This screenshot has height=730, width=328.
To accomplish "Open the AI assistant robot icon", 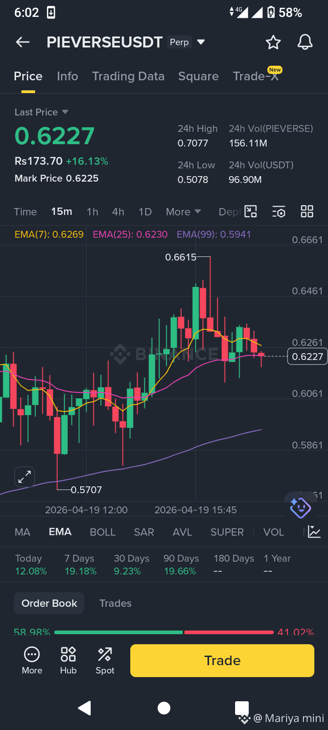I will (x=300, y=507).
